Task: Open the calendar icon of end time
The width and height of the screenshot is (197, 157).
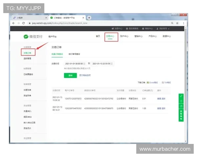Action: point(112,63)
